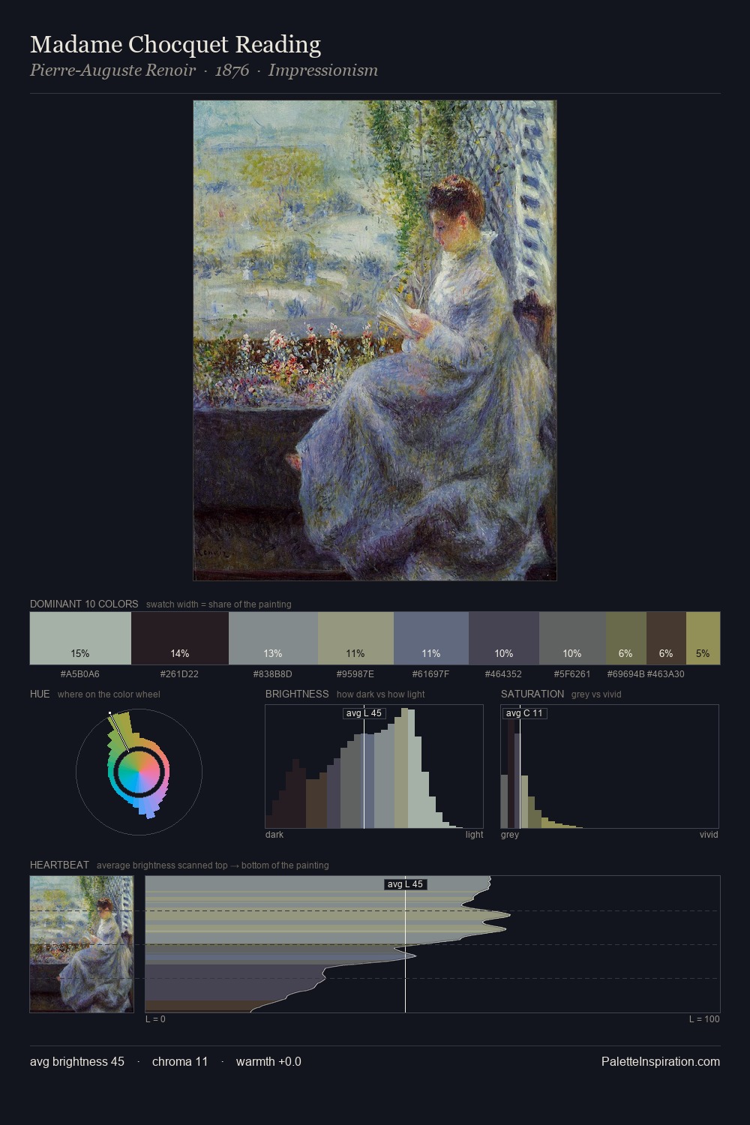Screen dimensions: 750x1125
Task: Open the PaletteInspiration.com link
Action: tap(661, 1061)
